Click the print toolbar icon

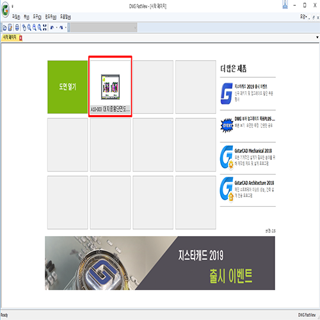(17, 28)
